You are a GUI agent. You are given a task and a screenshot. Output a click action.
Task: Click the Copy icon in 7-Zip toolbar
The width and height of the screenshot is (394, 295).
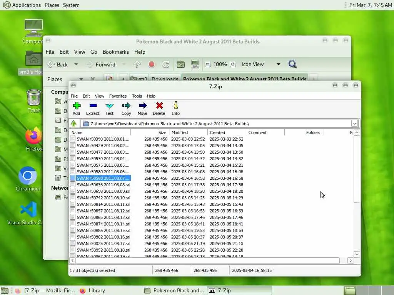[126, 106]
